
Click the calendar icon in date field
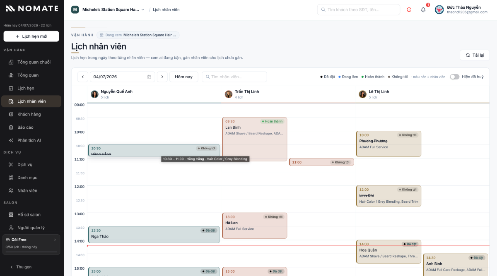tap(149, 77)
